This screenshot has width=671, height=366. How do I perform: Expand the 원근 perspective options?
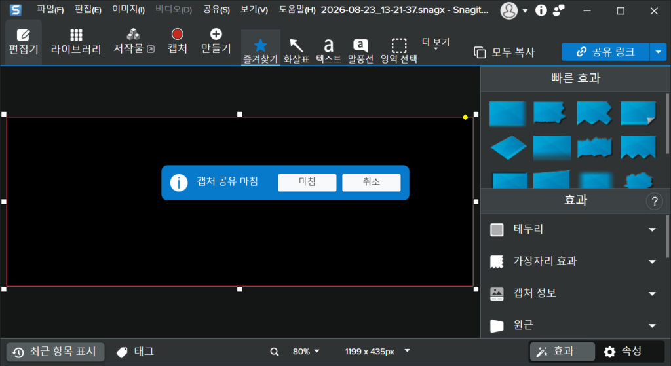[x=652, y=326]
